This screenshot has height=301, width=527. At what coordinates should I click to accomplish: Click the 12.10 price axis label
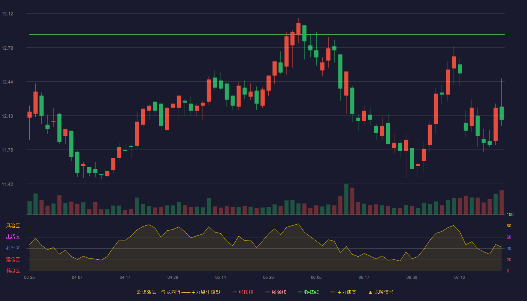pos(7,116)
